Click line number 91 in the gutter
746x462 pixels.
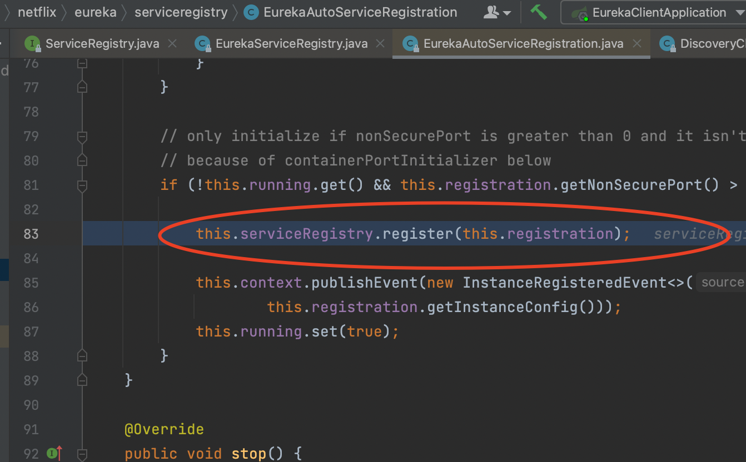[31, 429]
